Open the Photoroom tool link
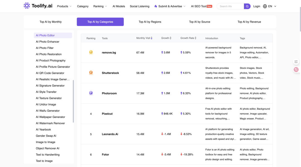This screenshot has width=301, height=167. (109, 93)
